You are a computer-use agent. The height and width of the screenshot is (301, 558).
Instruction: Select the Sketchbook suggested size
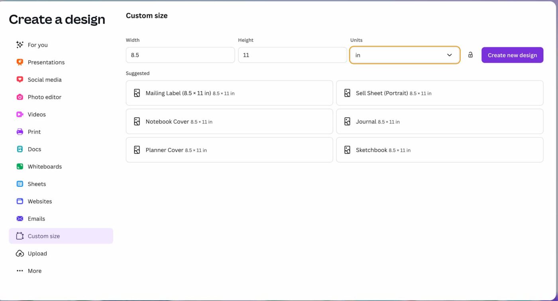click(439, 150)
